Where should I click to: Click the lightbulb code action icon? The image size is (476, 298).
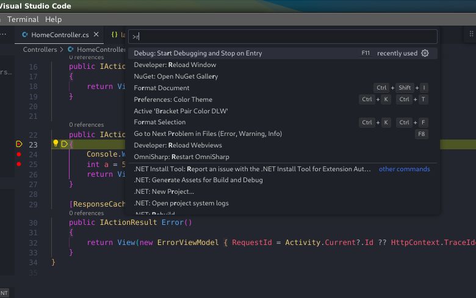tap(56, 143)
